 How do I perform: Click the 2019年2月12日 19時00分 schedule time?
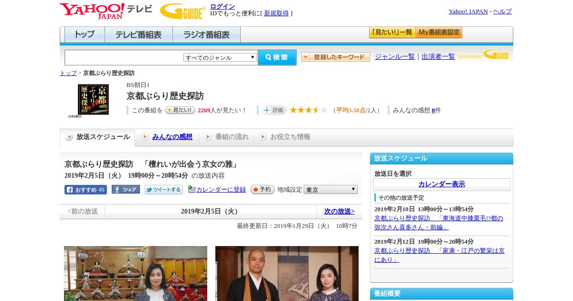[424, 242]
